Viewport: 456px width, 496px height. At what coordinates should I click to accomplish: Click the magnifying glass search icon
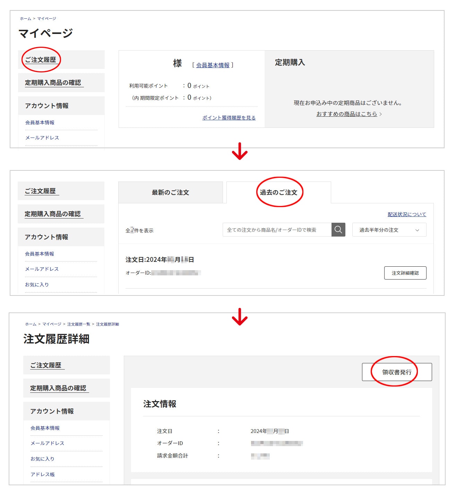pos(338,230)
